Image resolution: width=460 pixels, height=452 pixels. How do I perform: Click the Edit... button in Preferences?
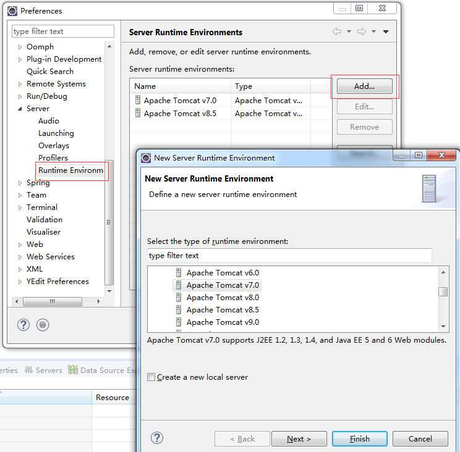[x=364, y=107]
